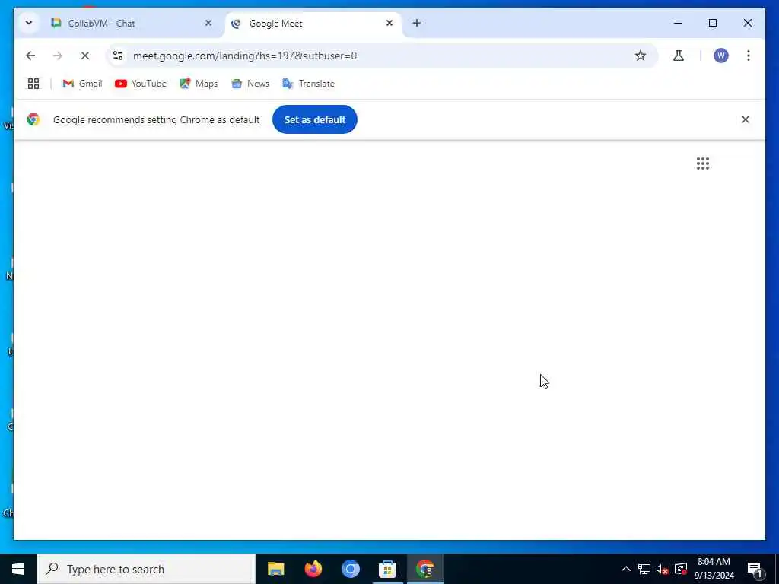The image size is (779, 584).
Task: View site information icon in address bar
Action: [118, 56]
